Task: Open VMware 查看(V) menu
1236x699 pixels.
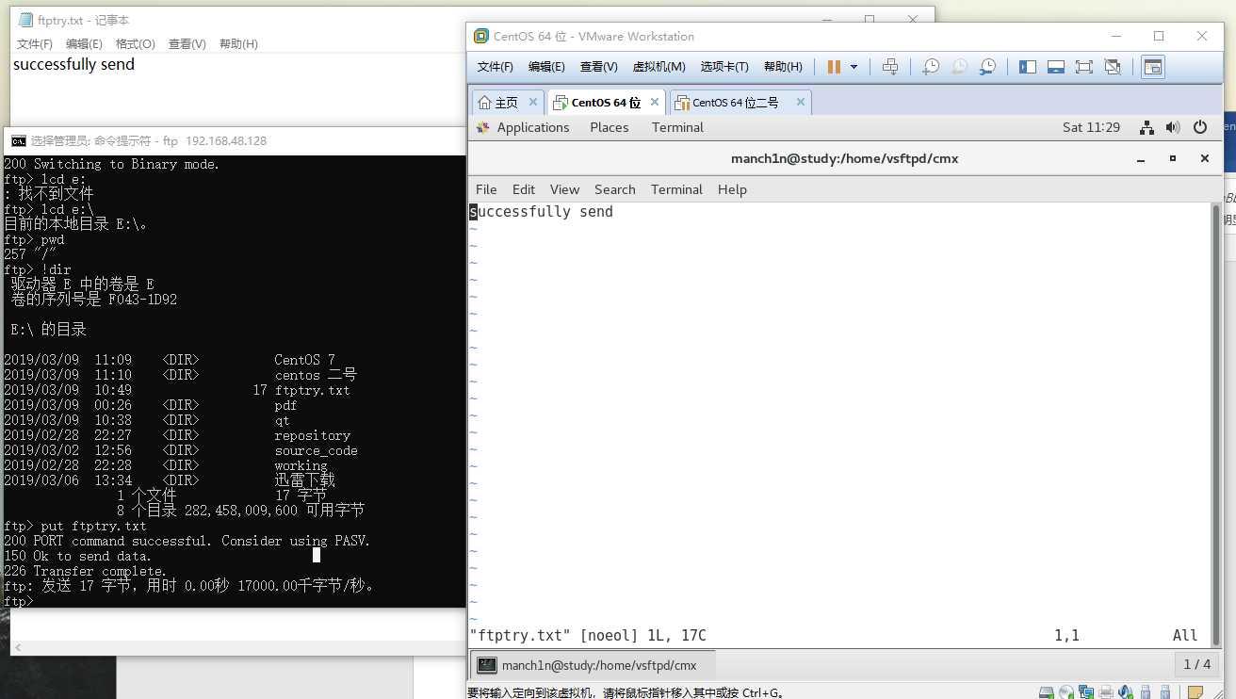Action: (x=598, y=67)
